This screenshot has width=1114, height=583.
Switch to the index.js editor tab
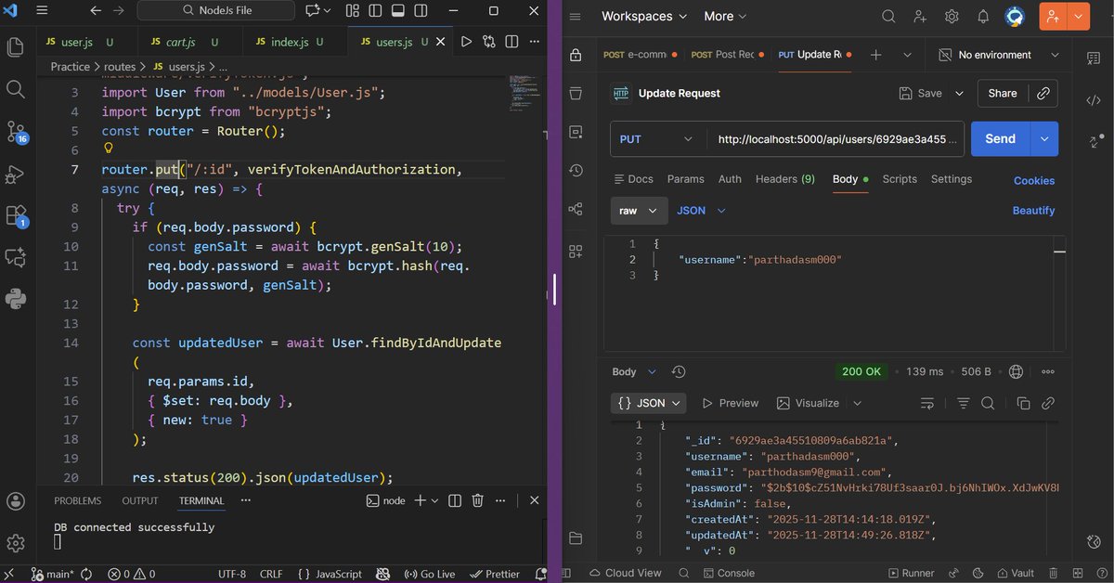pyautogui.click(x=295, y=43)
